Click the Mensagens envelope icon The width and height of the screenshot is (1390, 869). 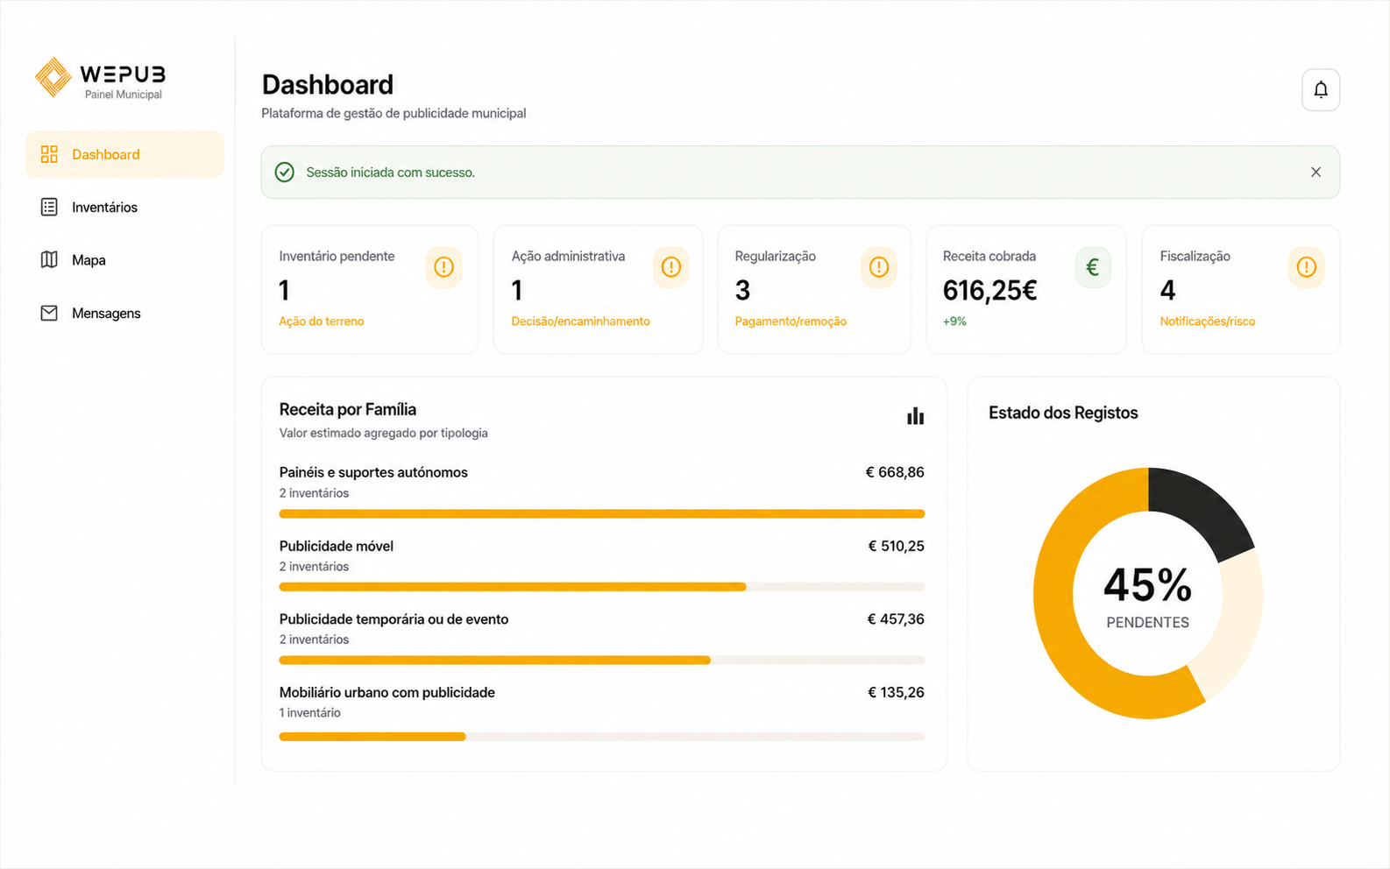point(49,313)
